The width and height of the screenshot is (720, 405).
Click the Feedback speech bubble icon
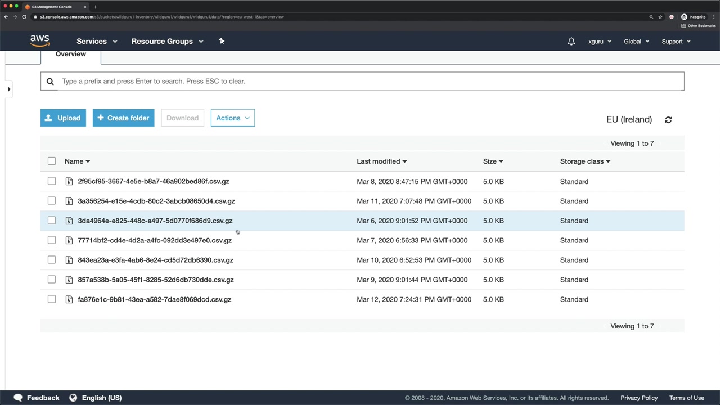[x=18, y=398]
